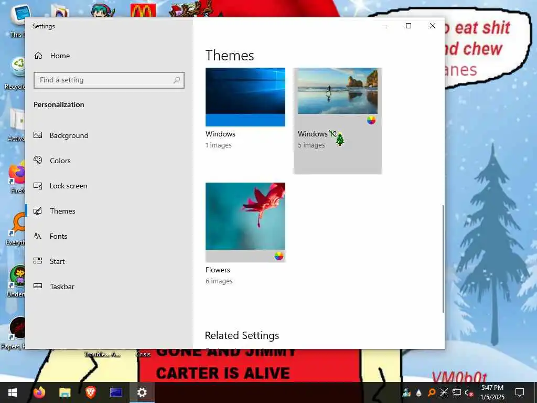Click the Related Settings heading

[x=242, y=335]
